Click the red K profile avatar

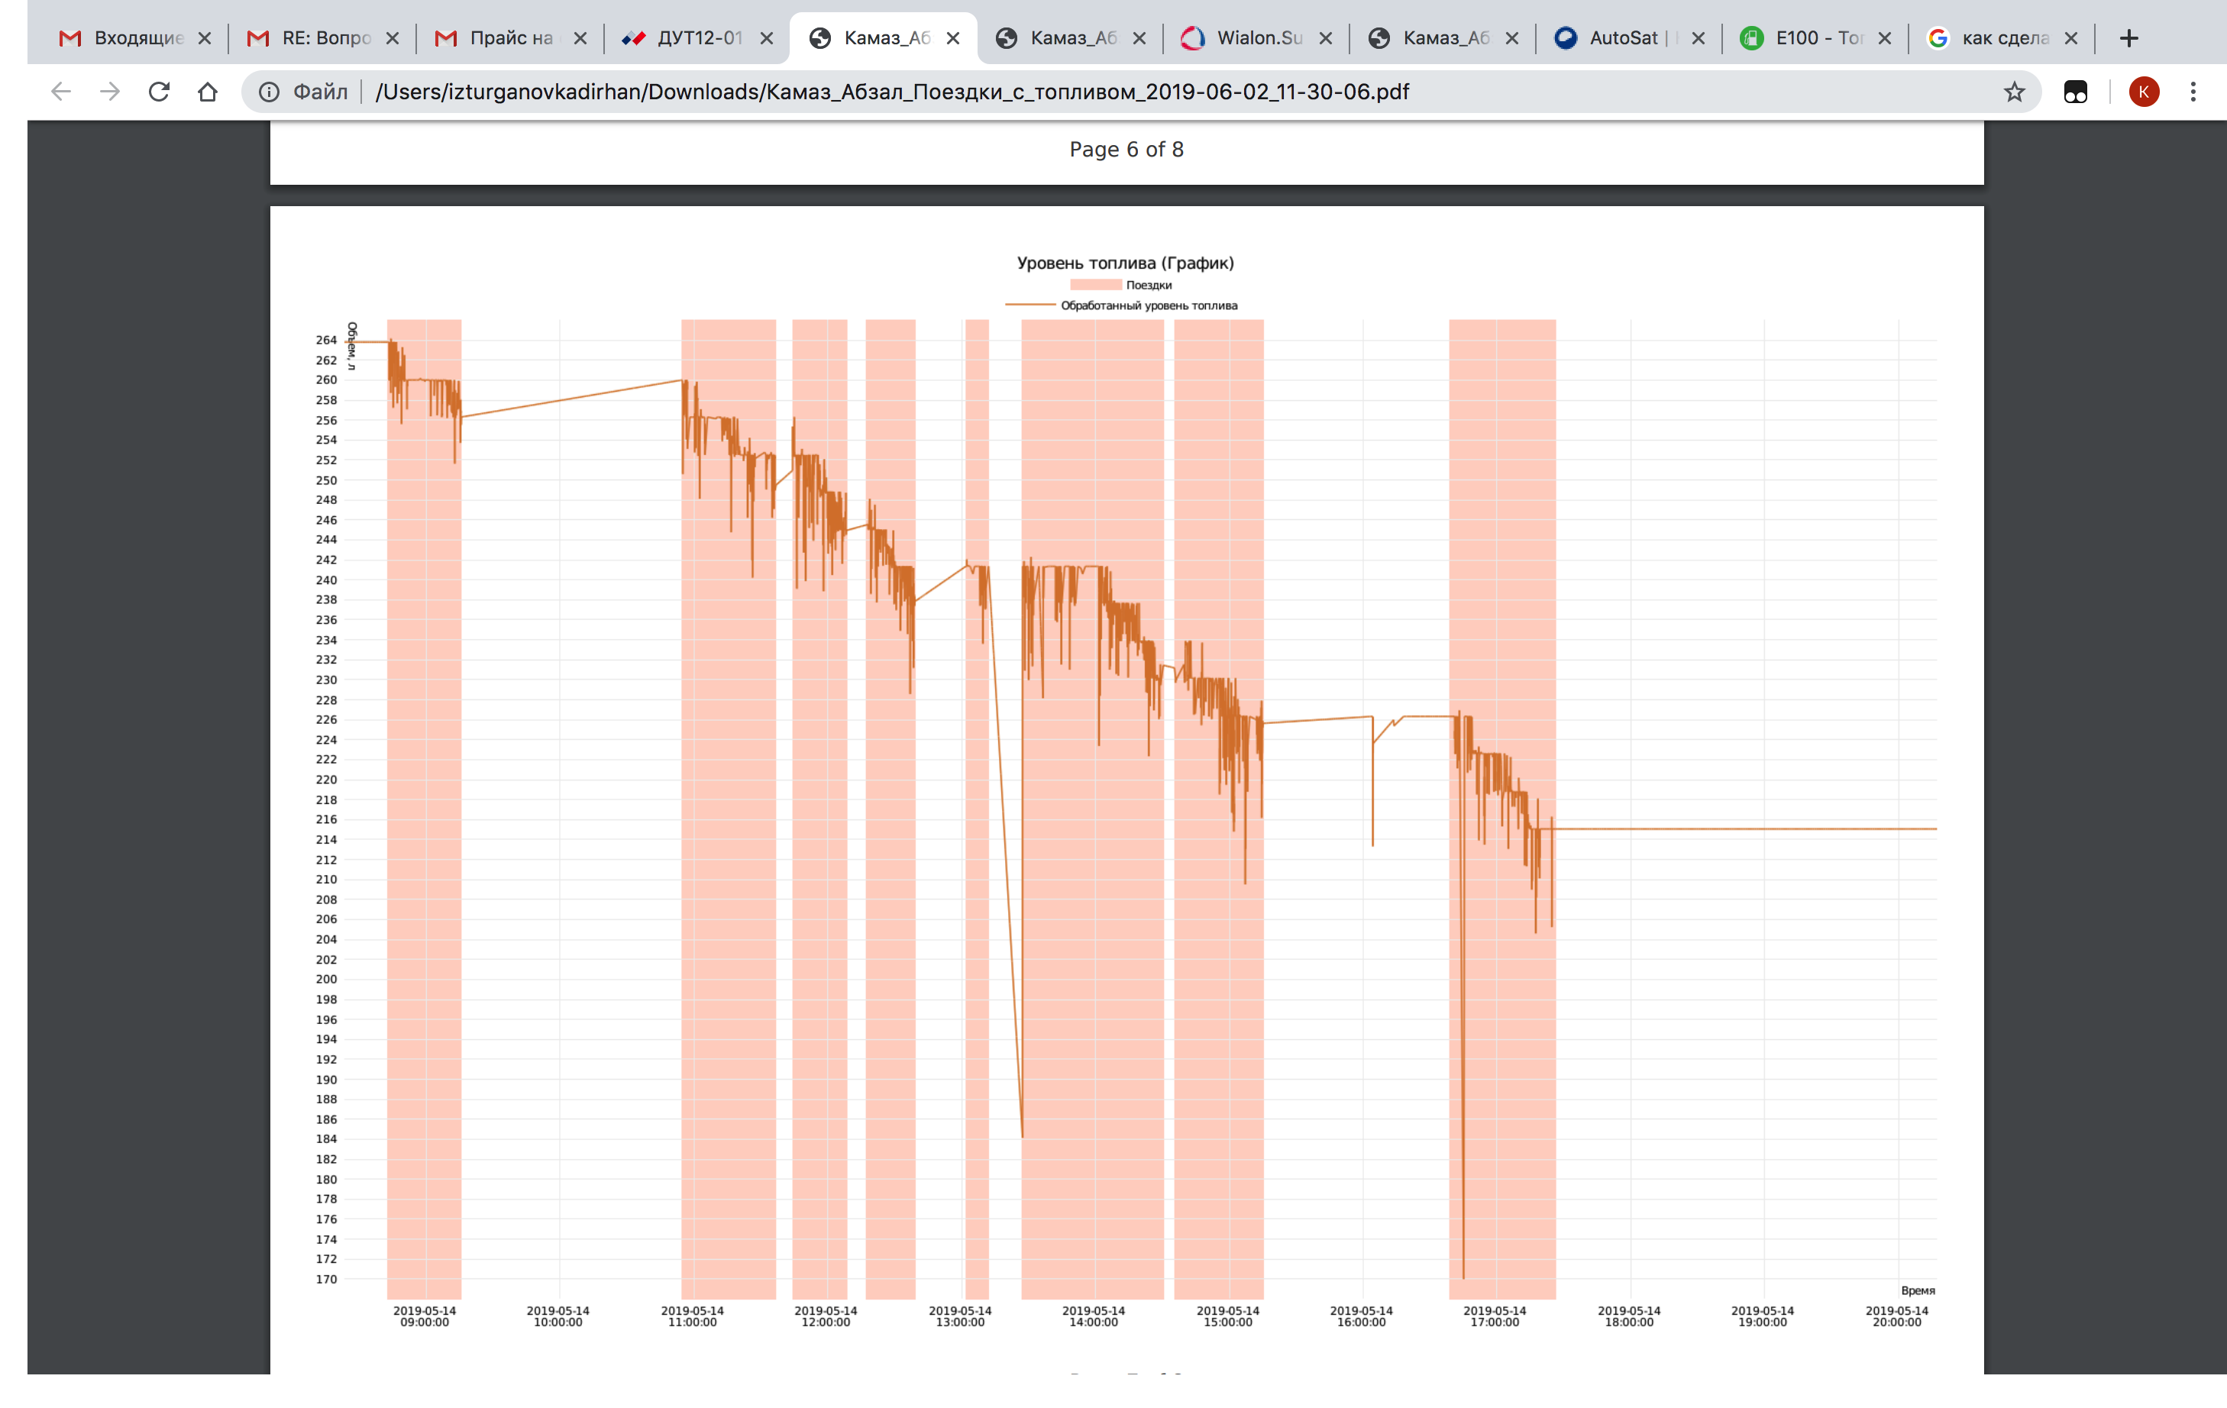[x=2144, y=92]
